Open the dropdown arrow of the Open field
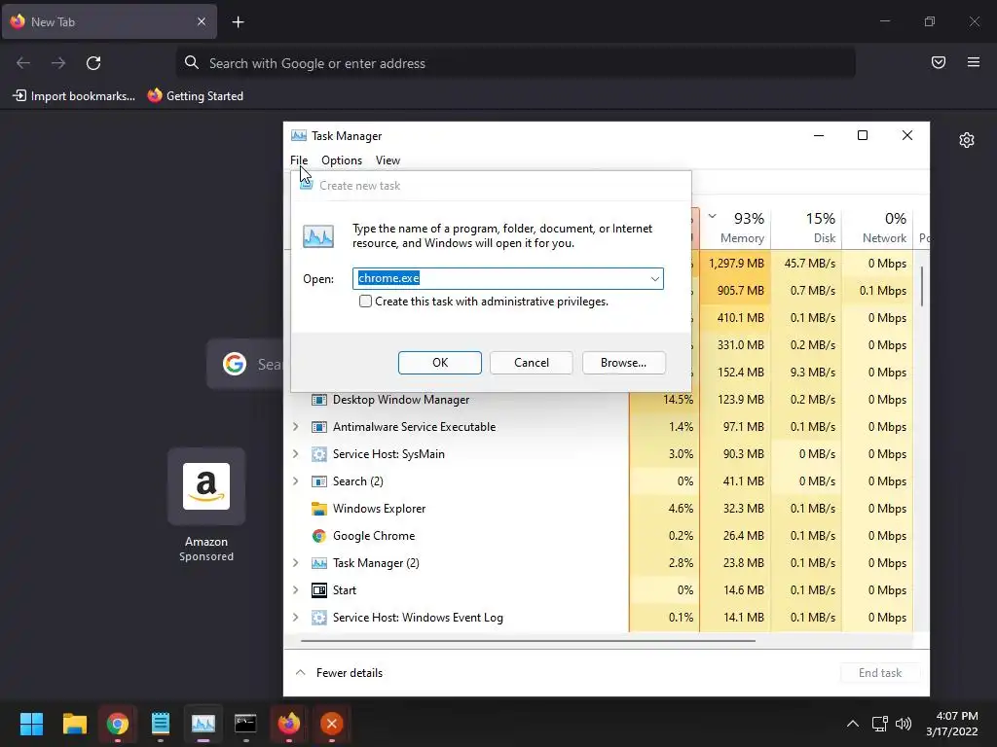This screenshot has width=997, height=747. tap(655, 279)
